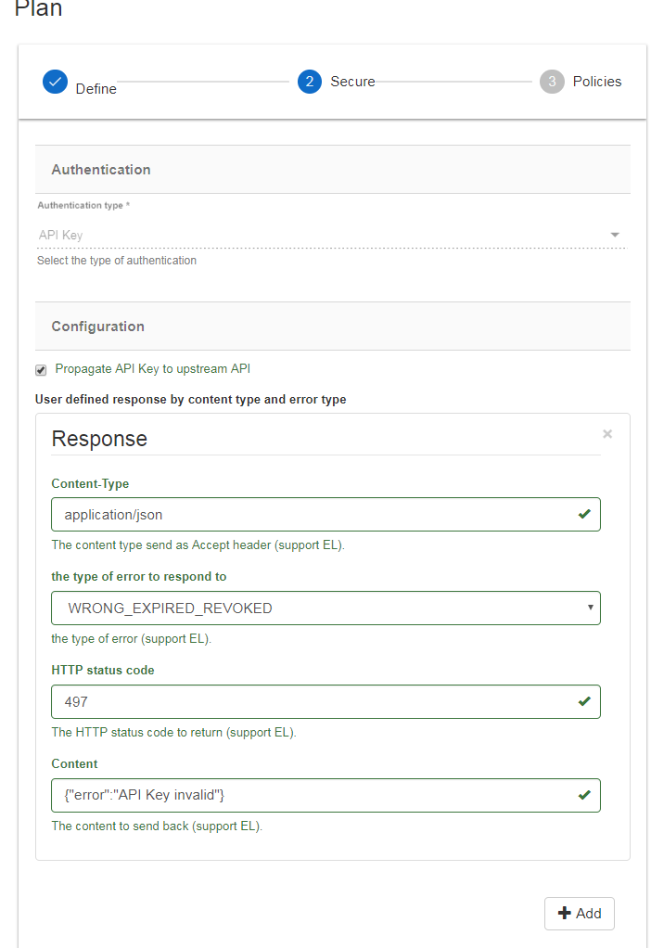The image size is (651, 948).
Task: Click the numbered circle for step 2 Secure
Action: pos(309,82)
